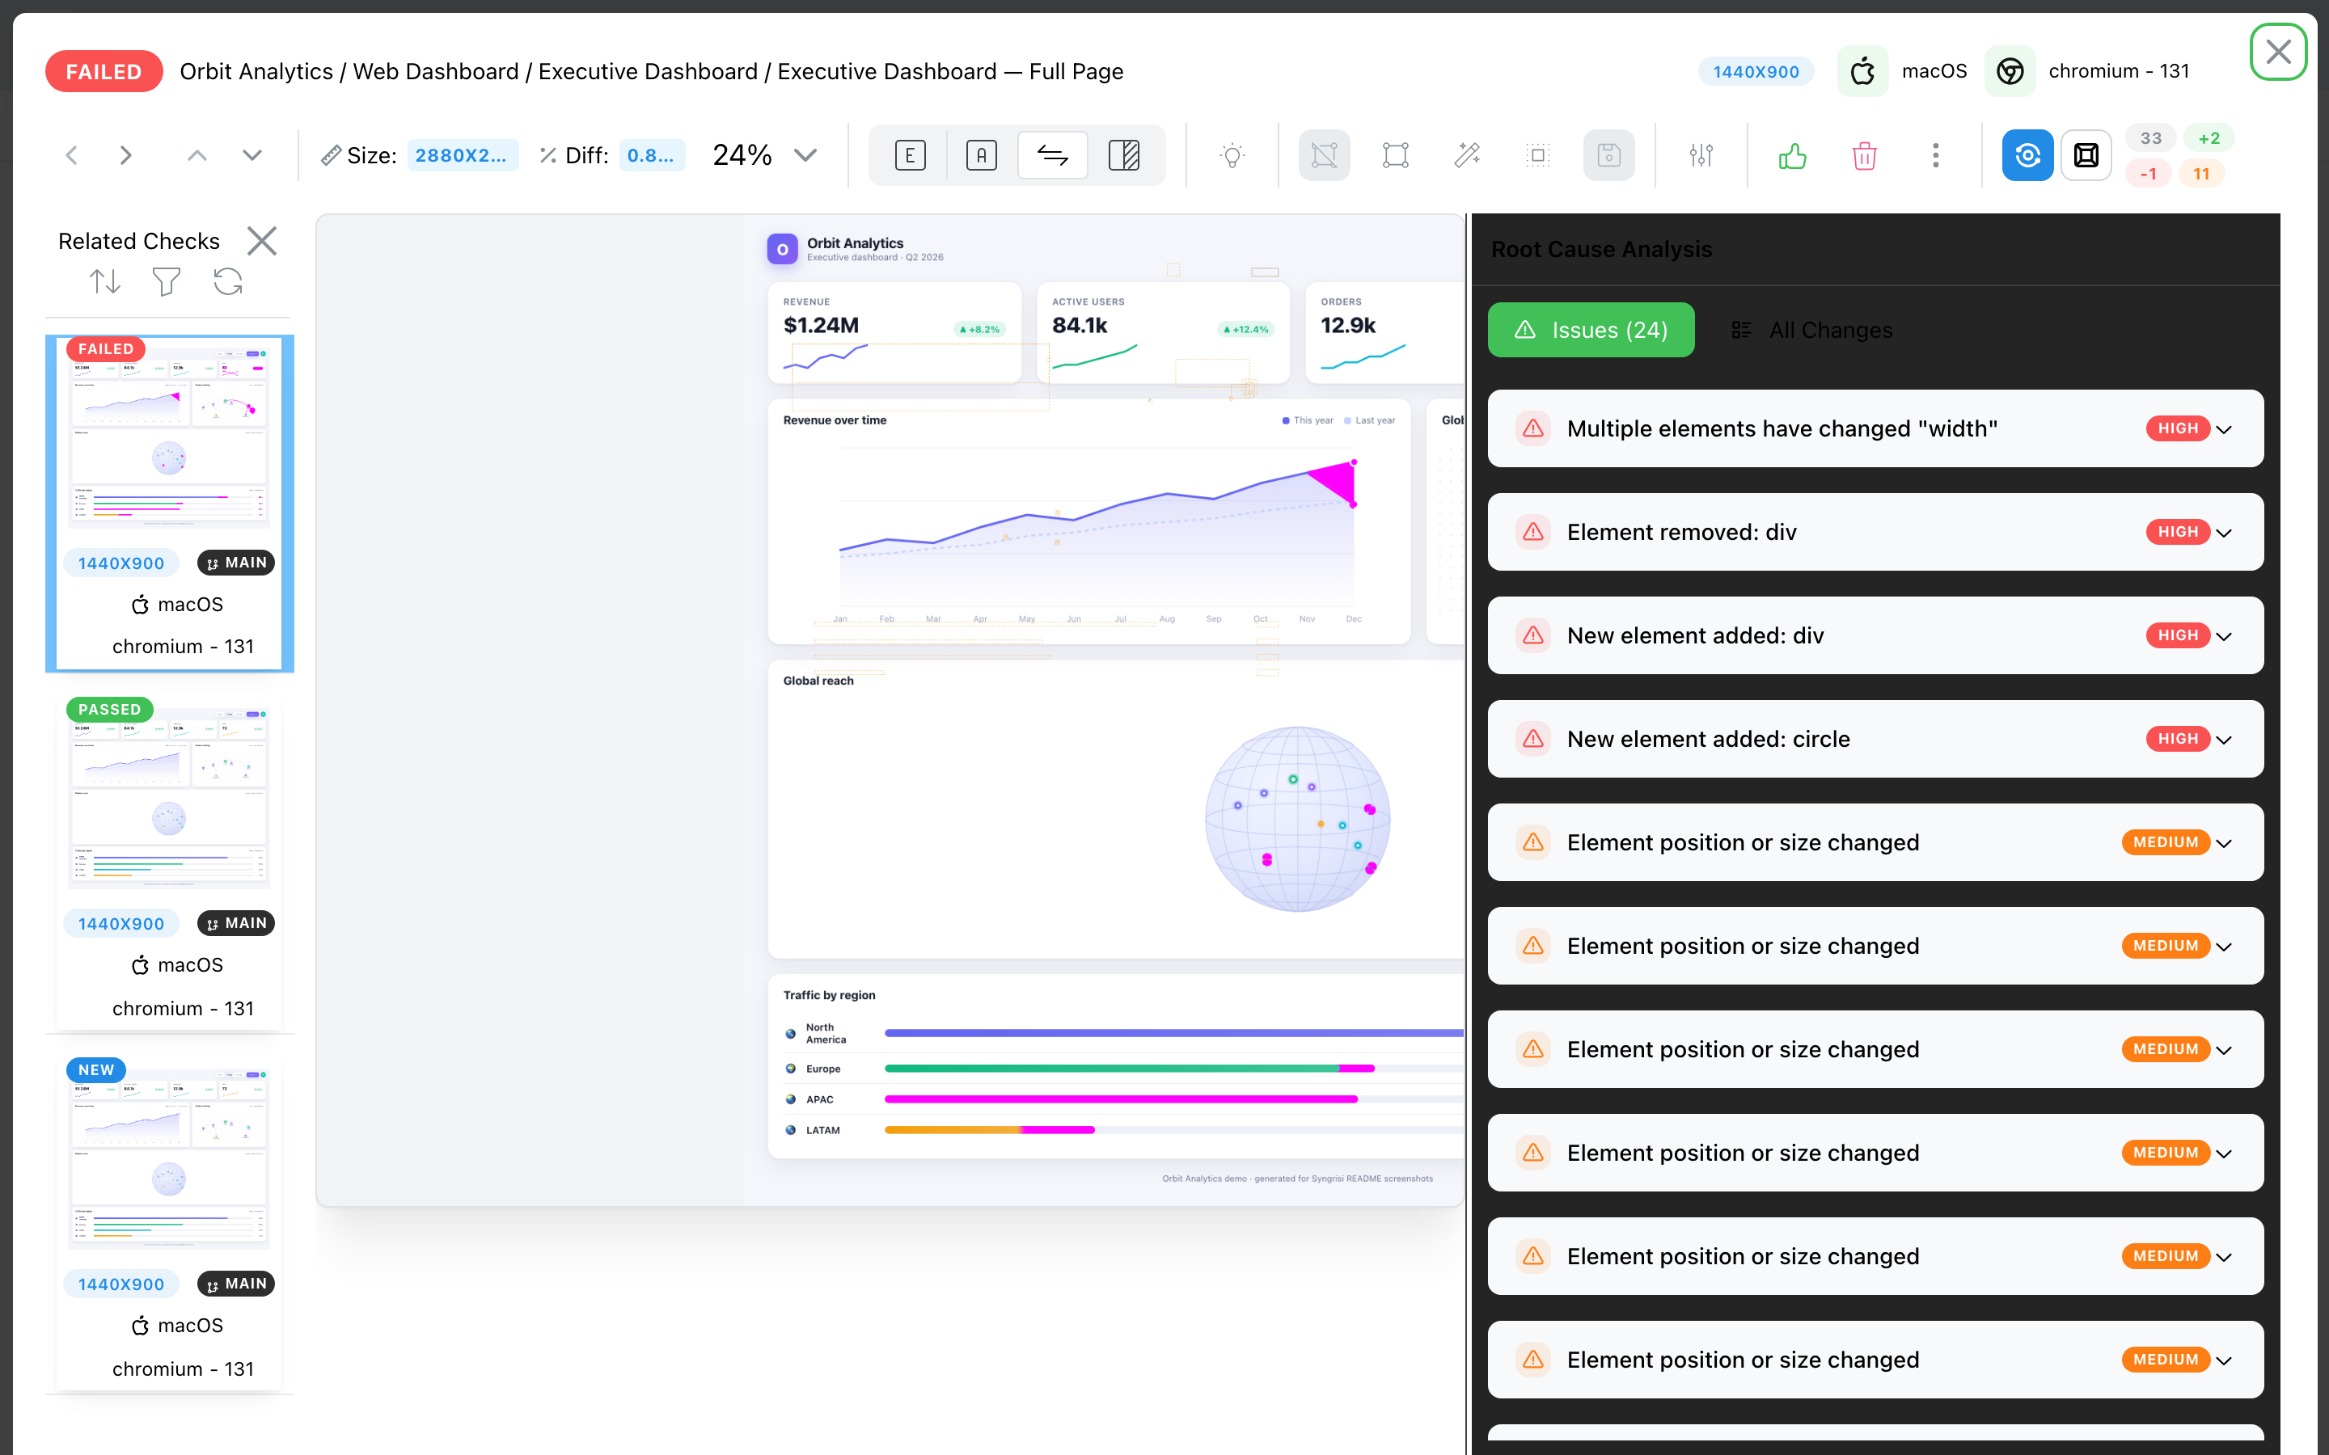This screenshot has height=1455, width=2329.
Task: Toggle the Root Cause Analysis panel button
Action: click(2028, 155)
